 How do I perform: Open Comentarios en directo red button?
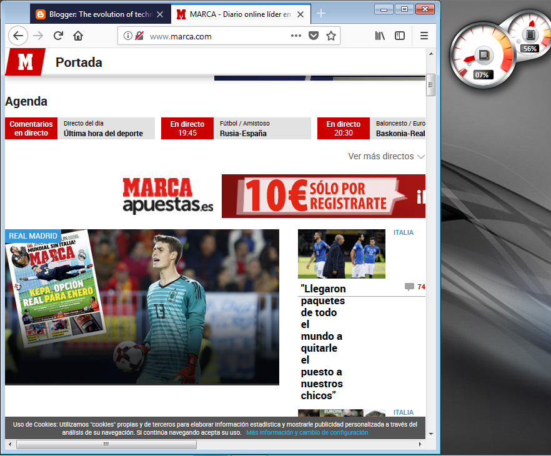pos(31,128)
